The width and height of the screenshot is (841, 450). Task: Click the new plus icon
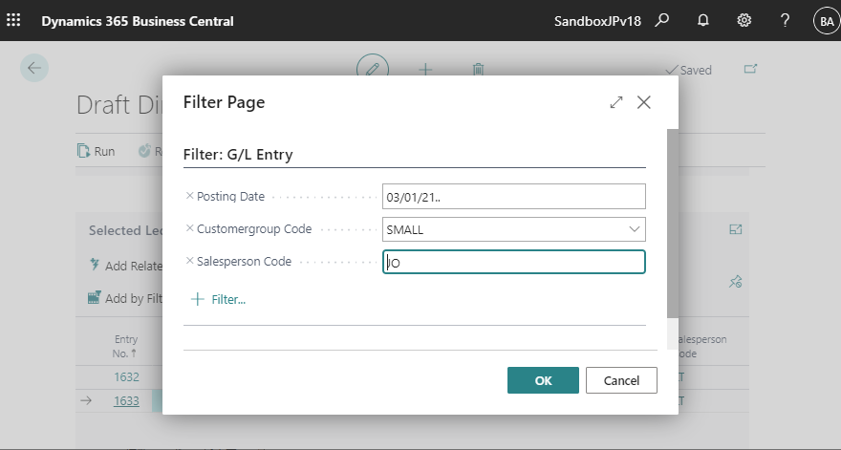pos(425,69)
